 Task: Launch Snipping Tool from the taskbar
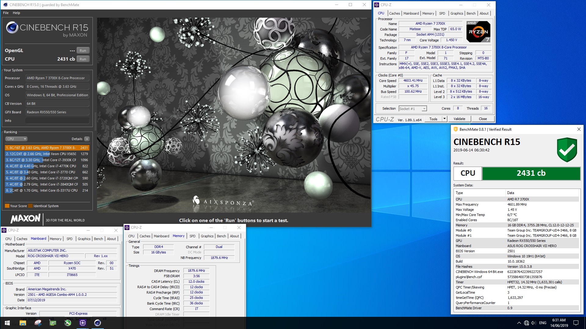[x=38, y=323]
